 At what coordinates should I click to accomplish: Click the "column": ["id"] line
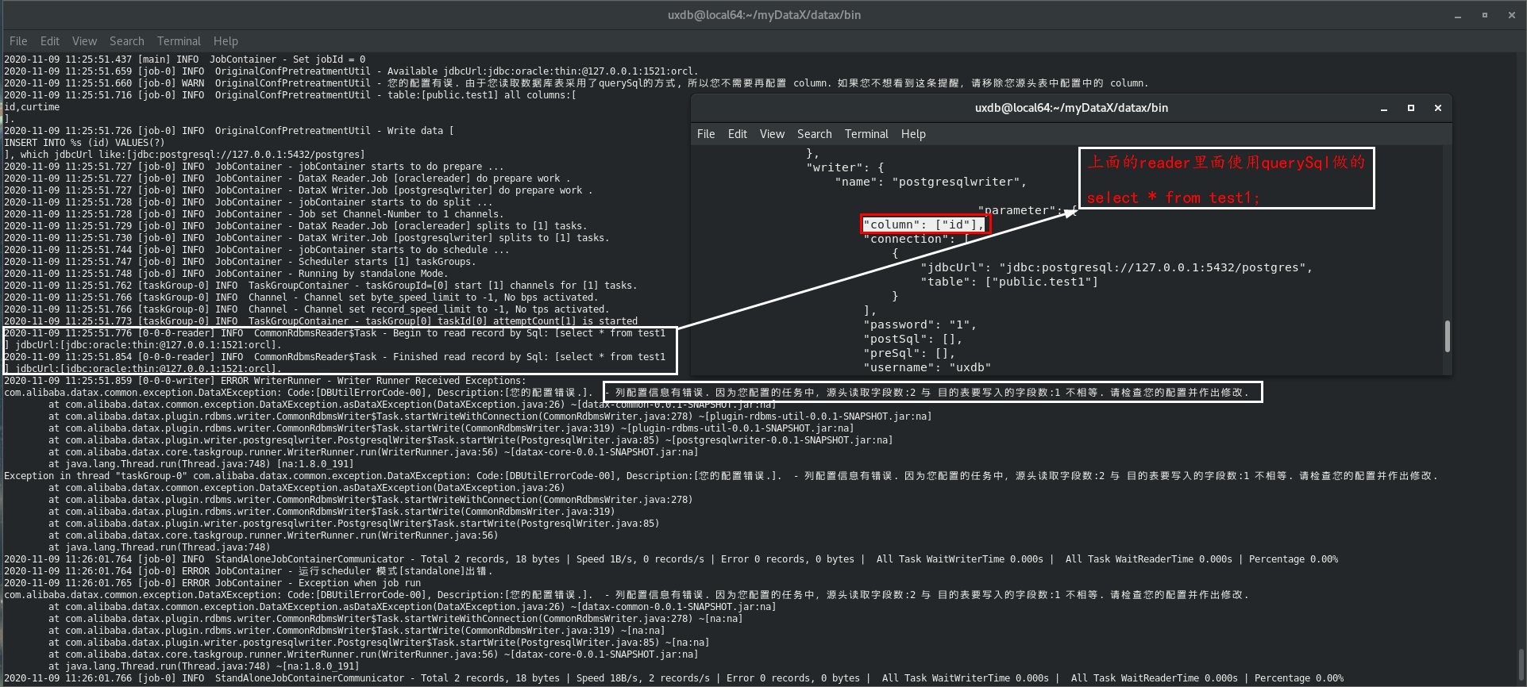point(925,225)
